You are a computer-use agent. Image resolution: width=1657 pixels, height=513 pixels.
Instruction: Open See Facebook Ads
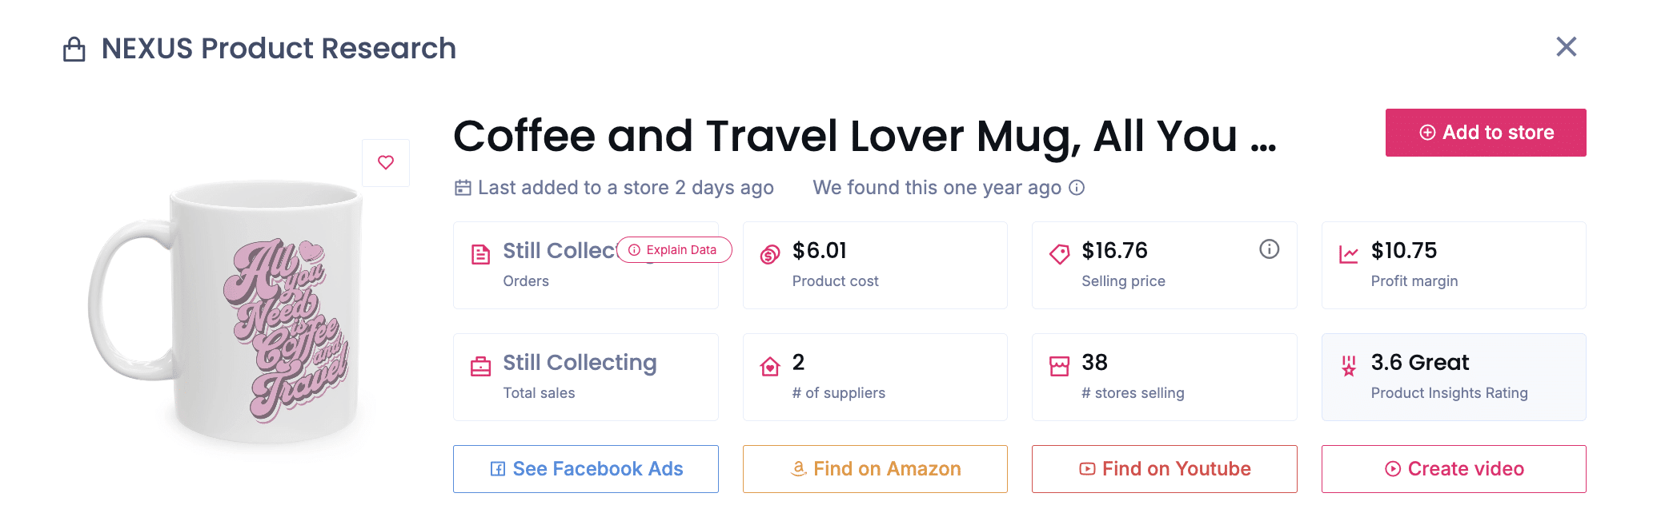point(585,469)
